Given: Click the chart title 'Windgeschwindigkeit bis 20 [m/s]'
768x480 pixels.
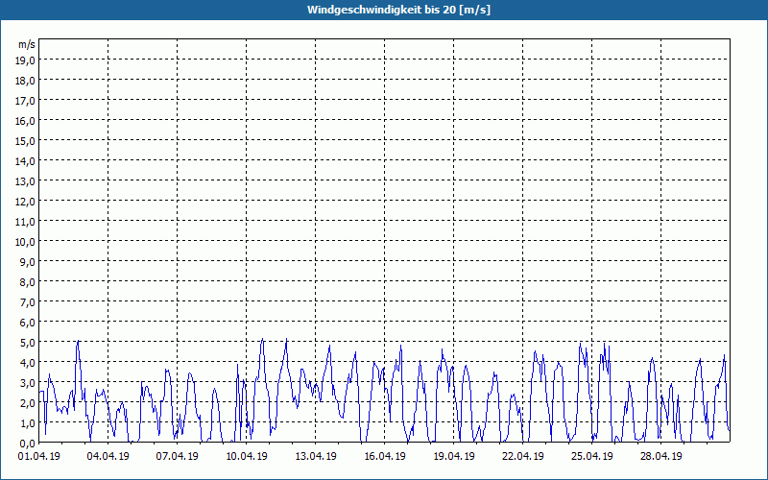Looking at the screenshot, I should click(x=384, y=10).
